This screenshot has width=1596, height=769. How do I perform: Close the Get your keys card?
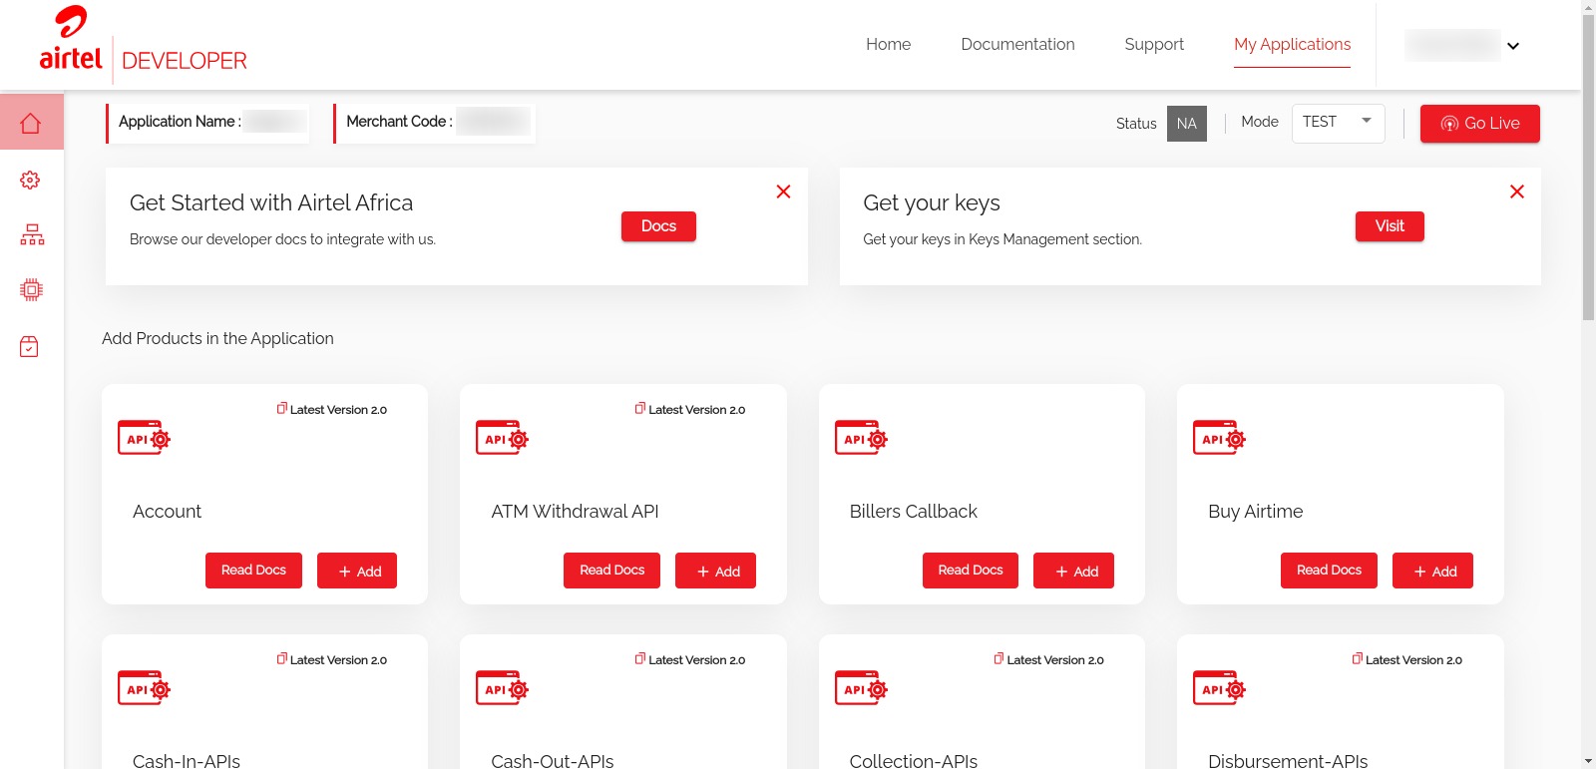pyautogui.click(x=1516, y=192)
